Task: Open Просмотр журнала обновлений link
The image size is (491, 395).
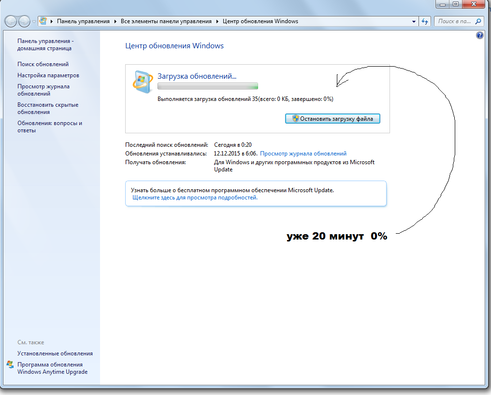Action: point(303,153)
